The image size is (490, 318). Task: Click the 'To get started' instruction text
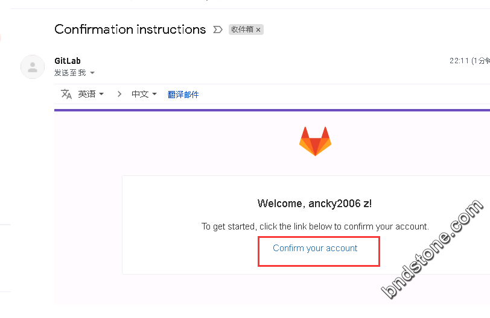[x=315, y=226]
